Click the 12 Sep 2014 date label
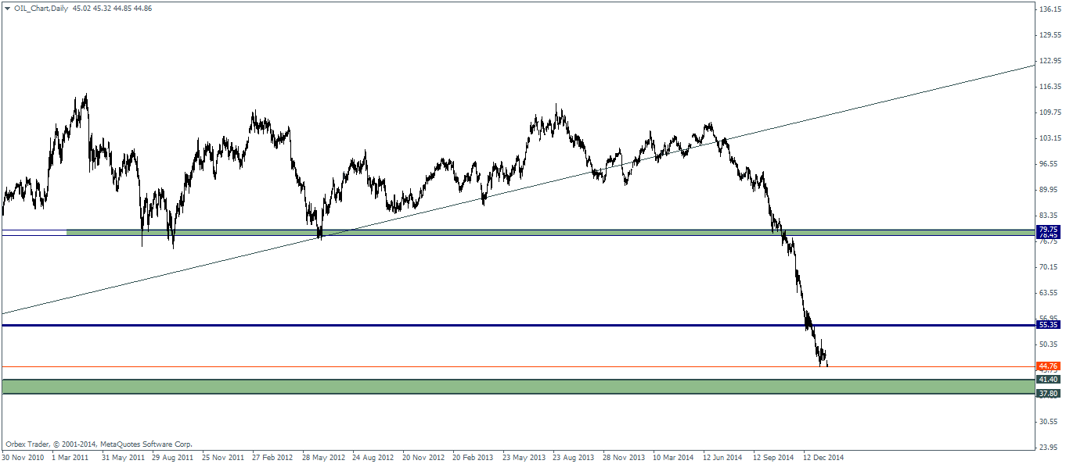Image resolution: width=1066 pixels, height=464 pixels. pyautogui.click(x=774, y=457)
